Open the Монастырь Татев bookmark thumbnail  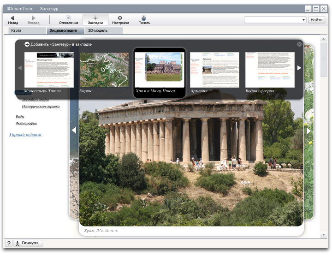49,70
